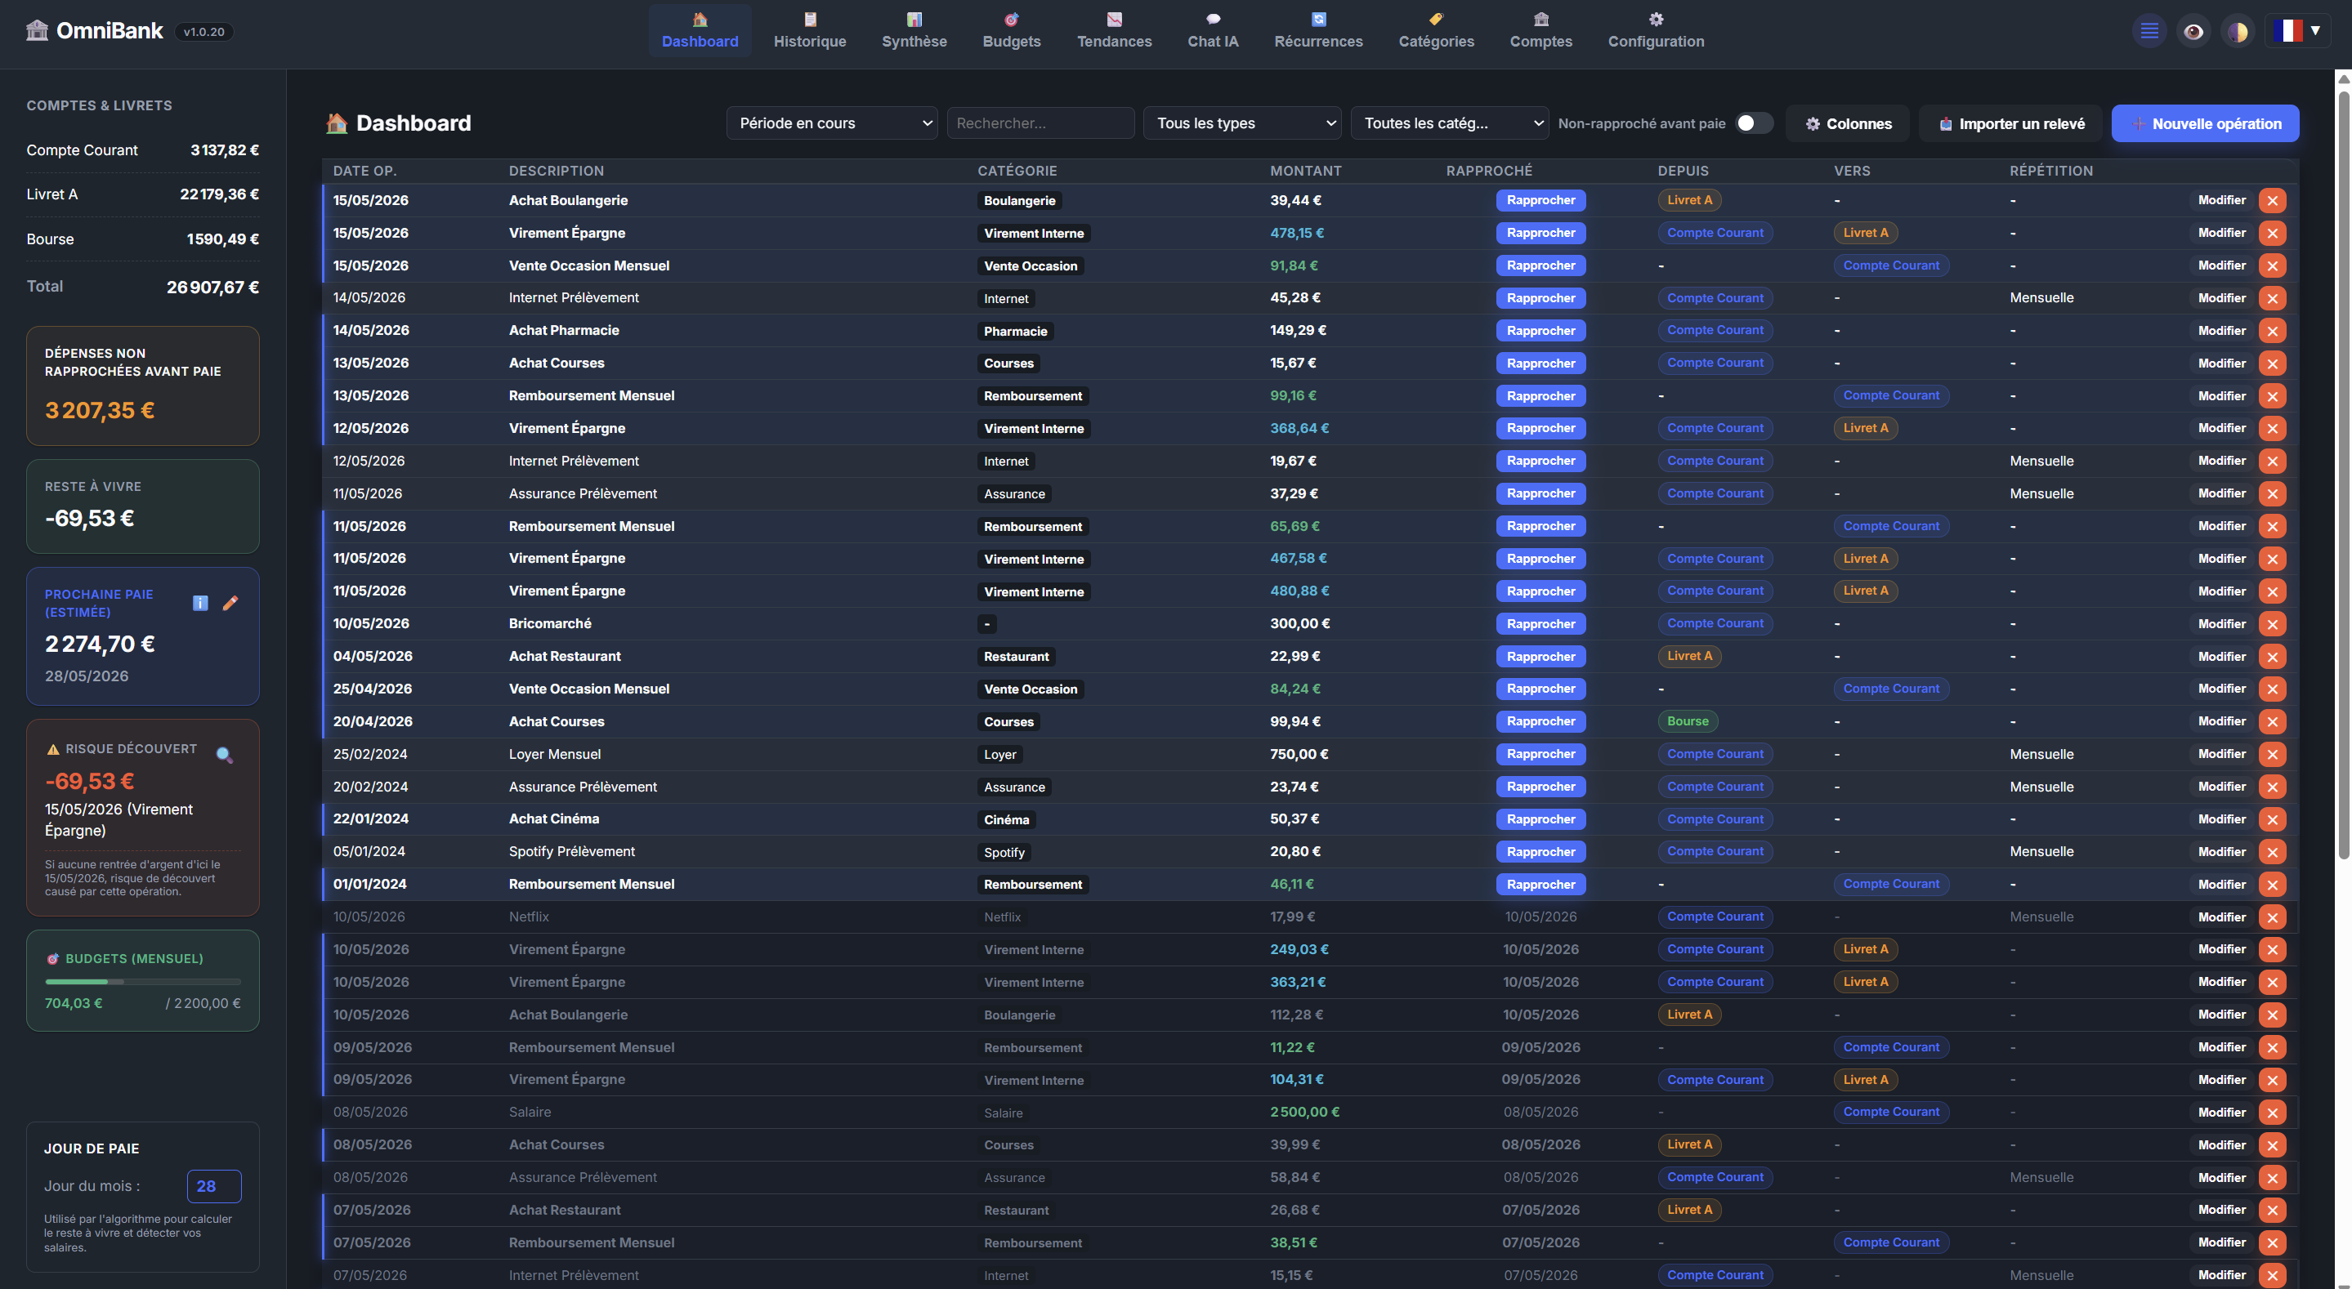Rapprocher the 39,44 € Achat Boulangerie operation
Image resolution: width=2352 pixels, height=1289 pixels.
(x=1540, y=200)
